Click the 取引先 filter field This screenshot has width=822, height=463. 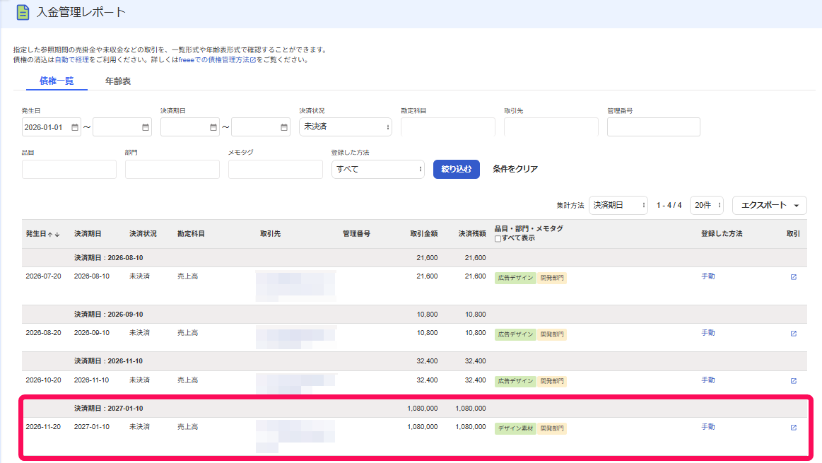[551, 127]
